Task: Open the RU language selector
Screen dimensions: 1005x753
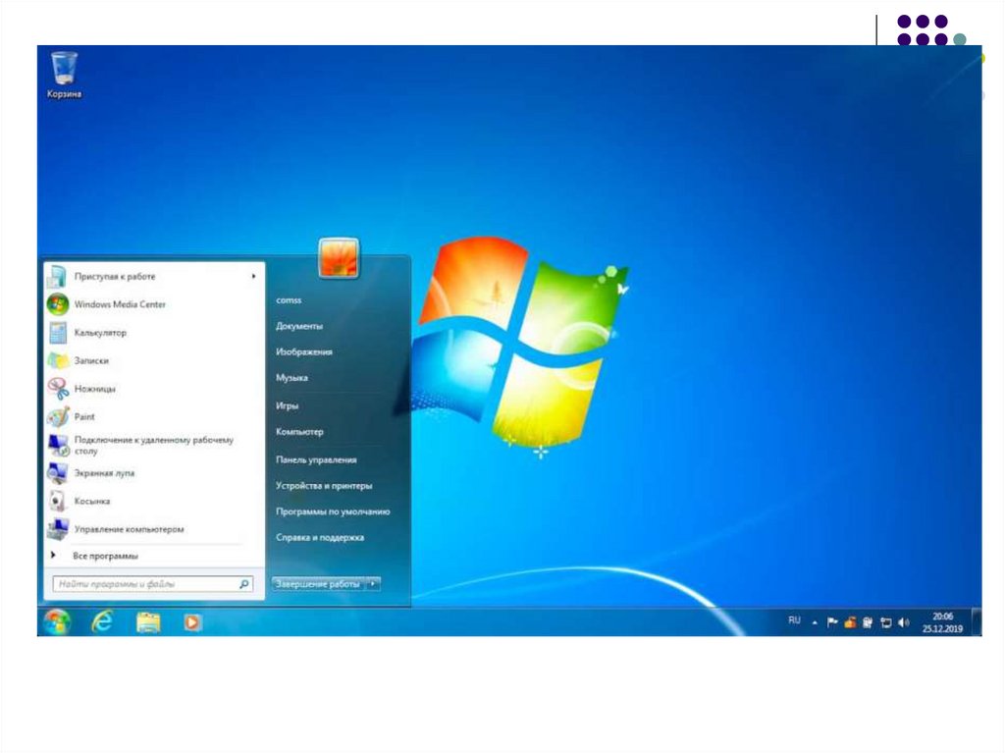Action: 794,620
